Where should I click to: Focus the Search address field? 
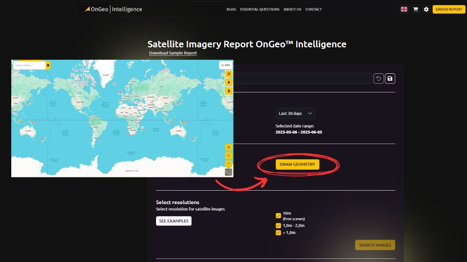[x=29, y=65]
